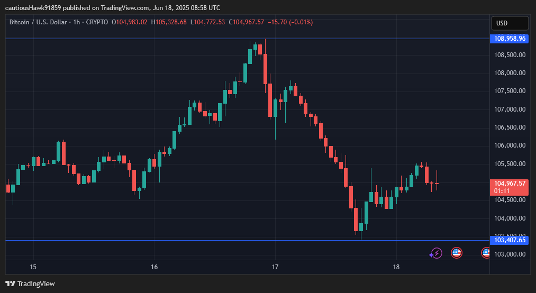Click the TradingView logo at bottom left
The height and width of the screenshot is (293, 536).
coord(30,283)
